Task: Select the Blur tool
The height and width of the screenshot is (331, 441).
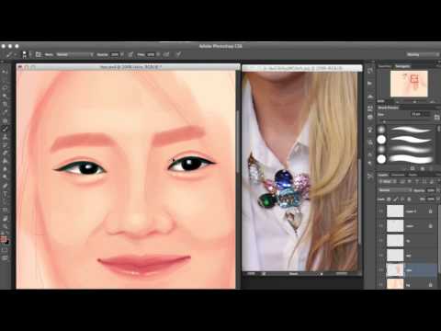Action: [x=5, y=169]
